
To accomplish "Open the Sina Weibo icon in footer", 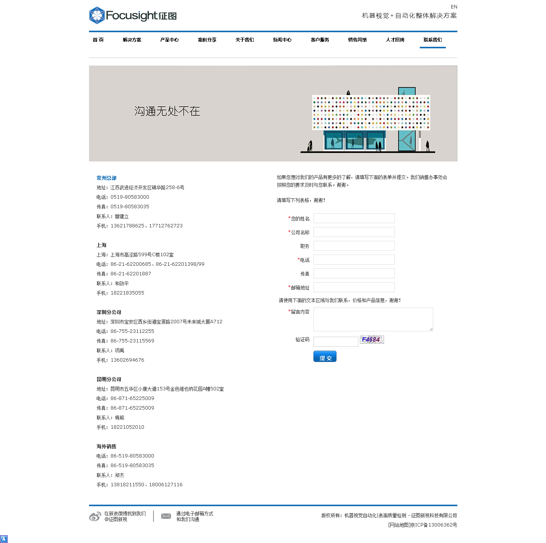I will click(94, 517).
